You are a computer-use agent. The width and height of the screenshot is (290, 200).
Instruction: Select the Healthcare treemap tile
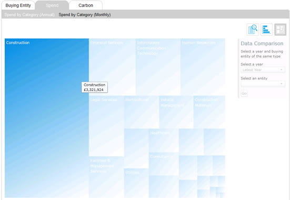click(164, 141)
